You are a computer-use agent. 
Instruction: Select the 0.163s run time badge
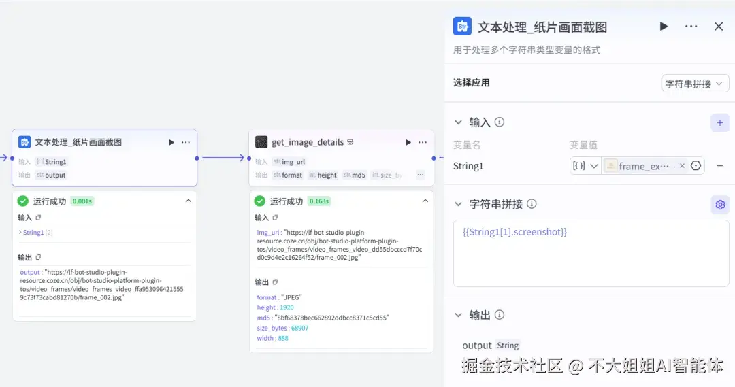point(319,201)
